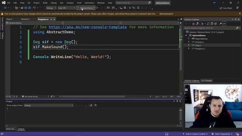This screenshot has height=136, width=242.
Task: Select Program.cs file in Solution Explorer
Action: tap(200, 49)
